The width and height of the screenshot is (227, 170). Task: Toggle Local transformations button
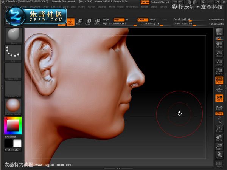(x=219, y=98)
